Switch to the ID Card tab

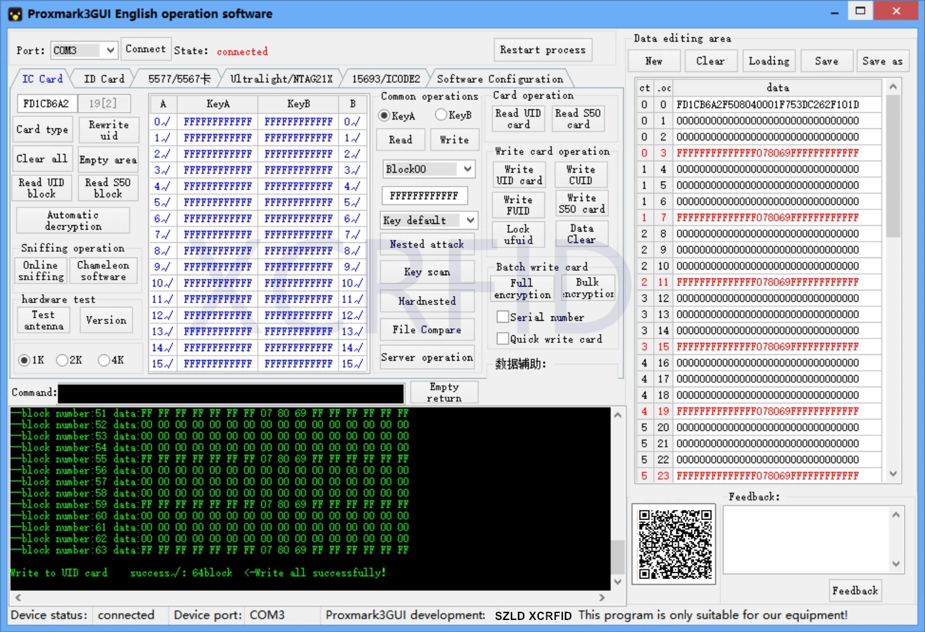point(104,79)
